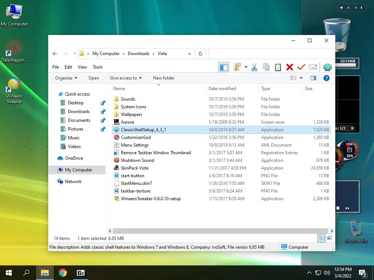Click the Cut scissors toolbar icon
Image resolution: width=374 pixels, height=280 pixels.
pyautogui.click(x=254, y=67)
